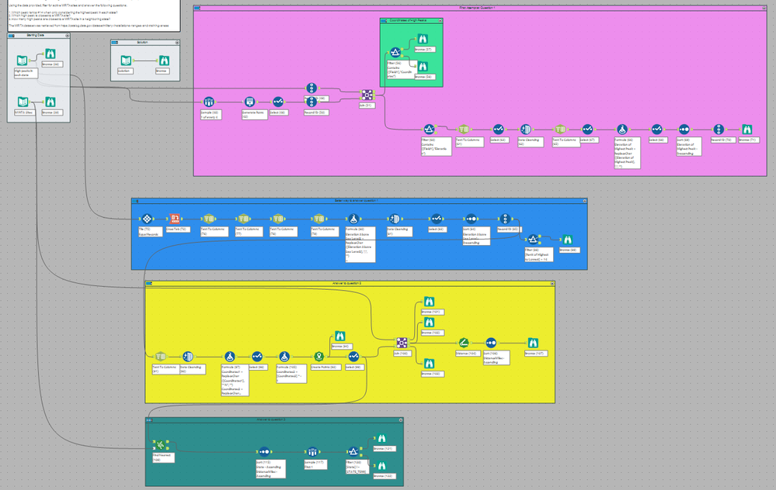Open the Browse (71) tool
The width and height of the screenshot is (776, 490).
point(746,129)
